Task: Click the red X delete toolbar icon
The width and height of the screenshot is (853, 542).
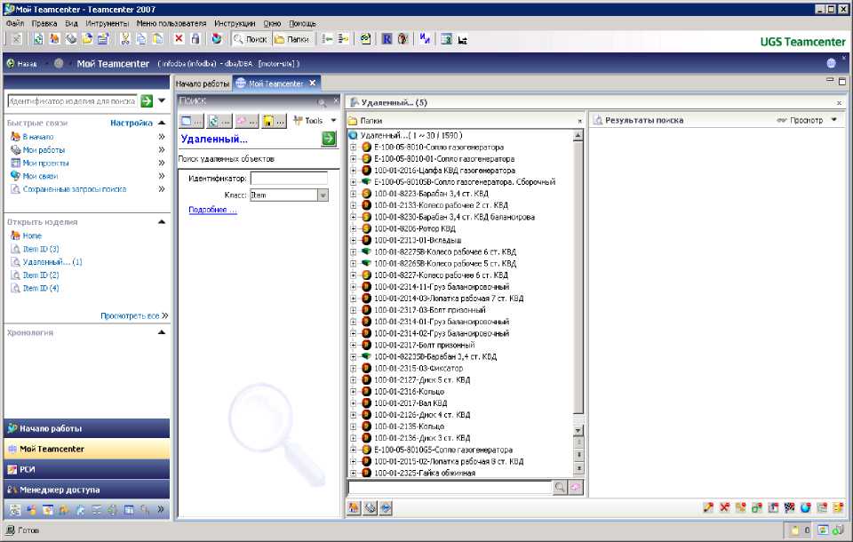Action: 179,39
